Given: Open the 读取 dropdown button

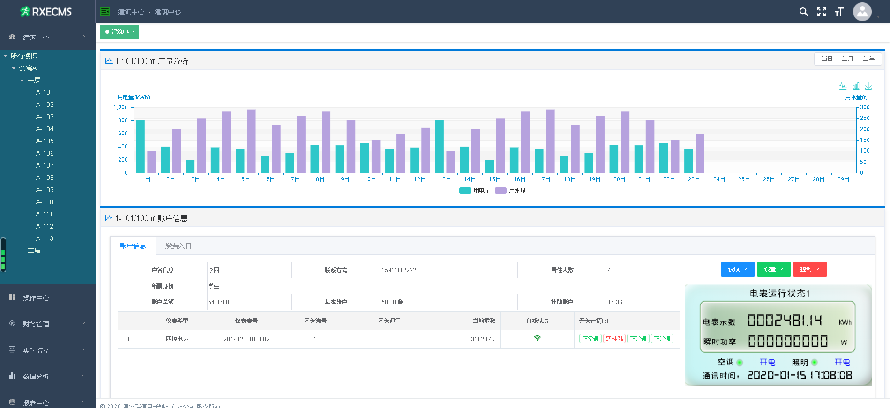Looking at the screenshot, I should (737, 269).
